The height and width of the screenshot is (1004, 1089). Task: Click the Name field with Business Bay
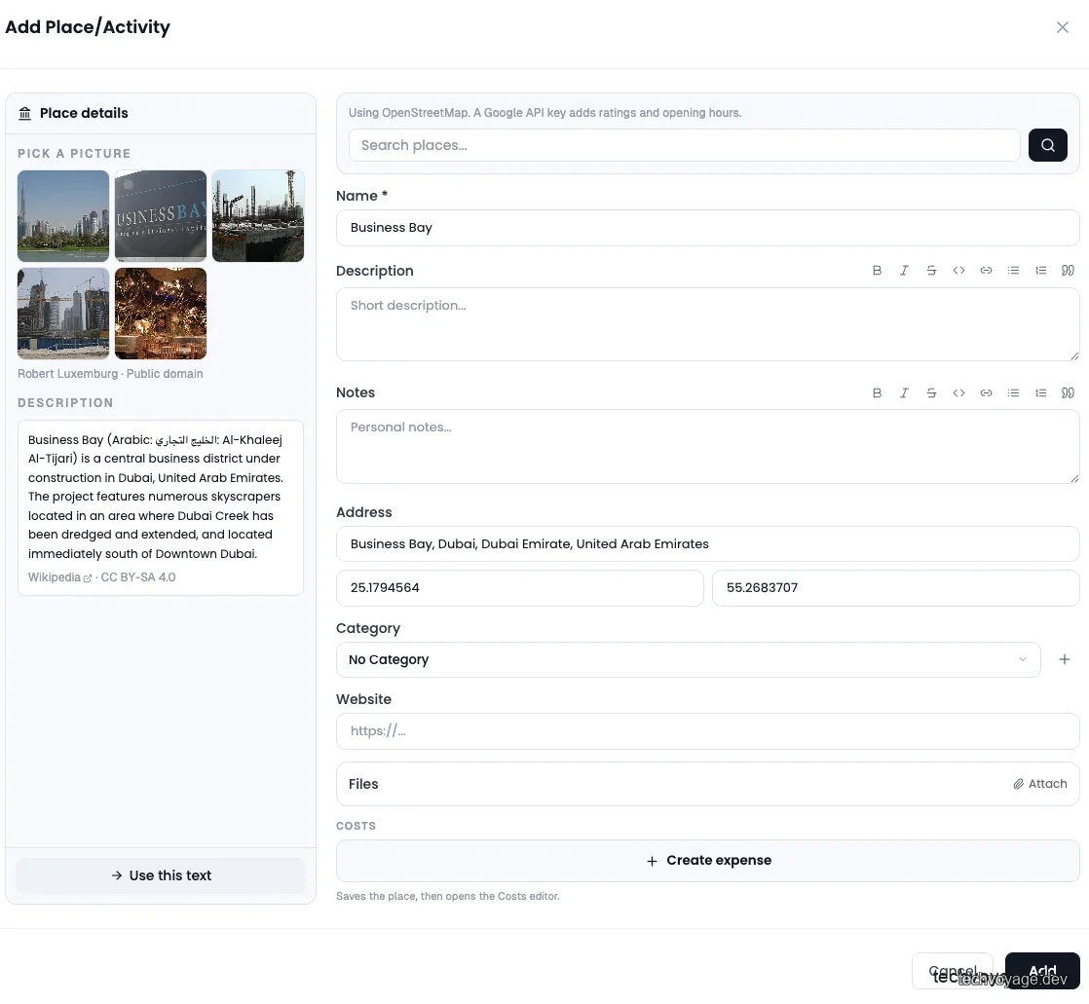coord(708,228)
